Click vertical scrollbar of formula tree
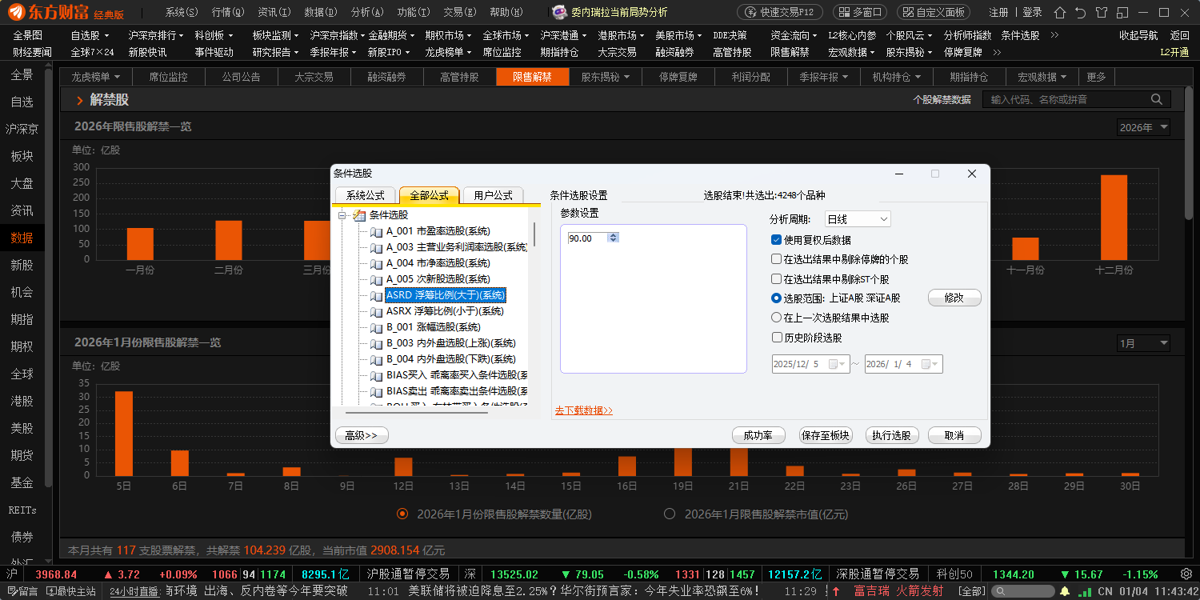This screenshot has height=600, width=1200. (x=534, y=234)
